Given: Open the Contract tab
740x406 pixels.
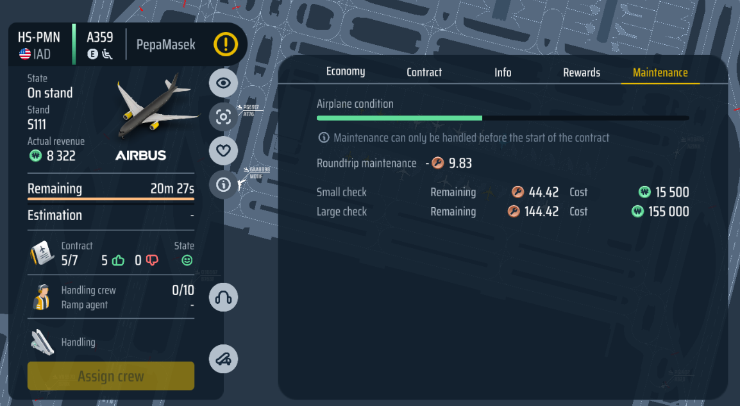Looking at the screenshot, I should coord(424,72).
